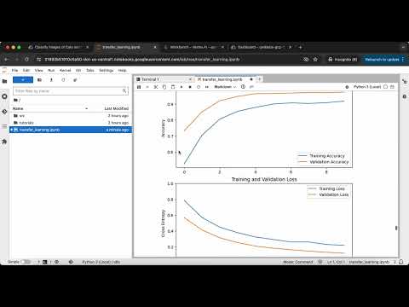Restart the kernel with circular arrow icon
The width and height of the screenshot is (409, 307).
click(x=199, y=87)
